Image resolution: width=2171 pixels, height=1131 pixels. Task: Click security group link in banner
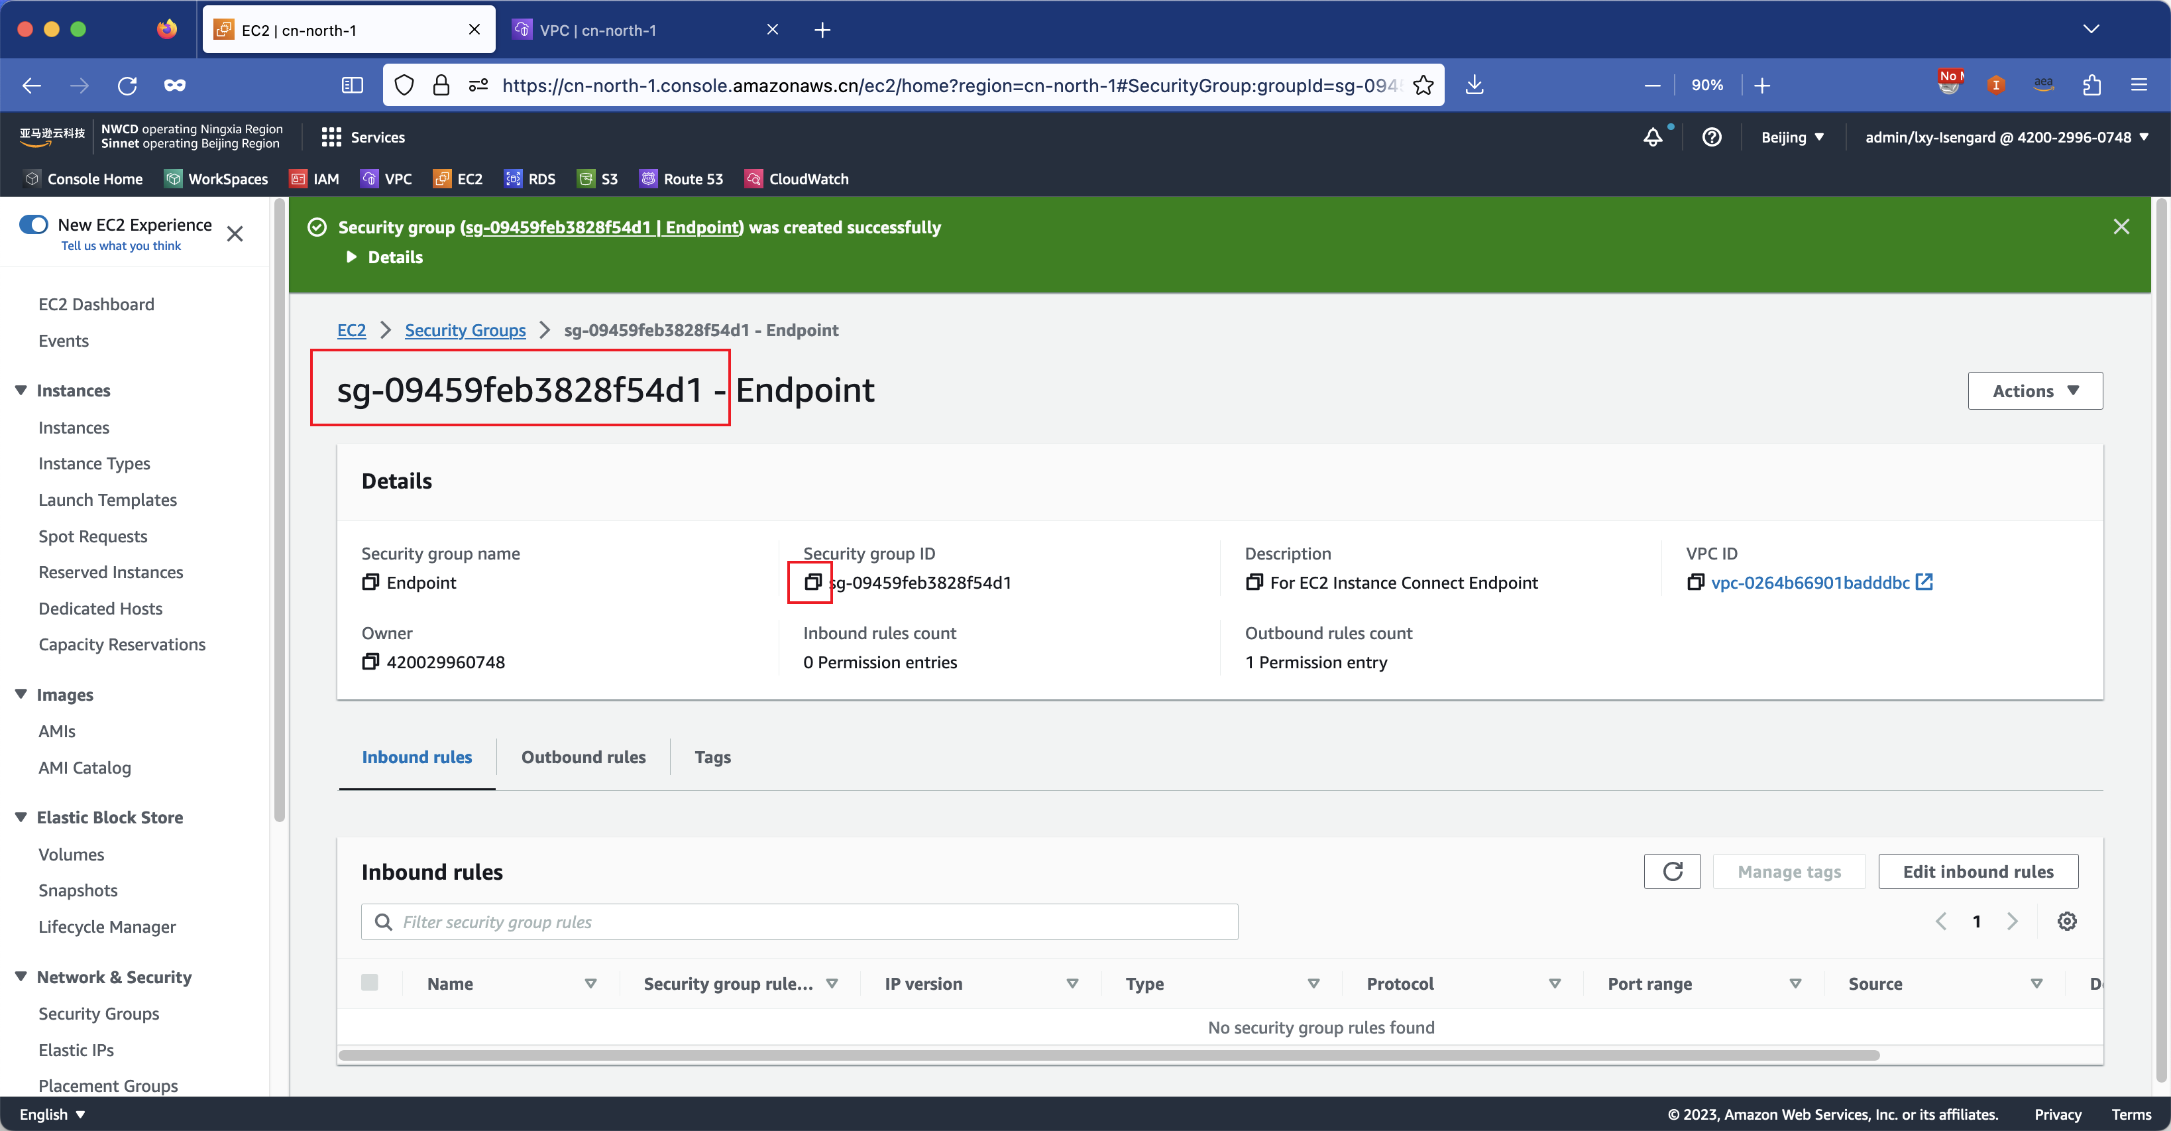(x=601, y=227)
